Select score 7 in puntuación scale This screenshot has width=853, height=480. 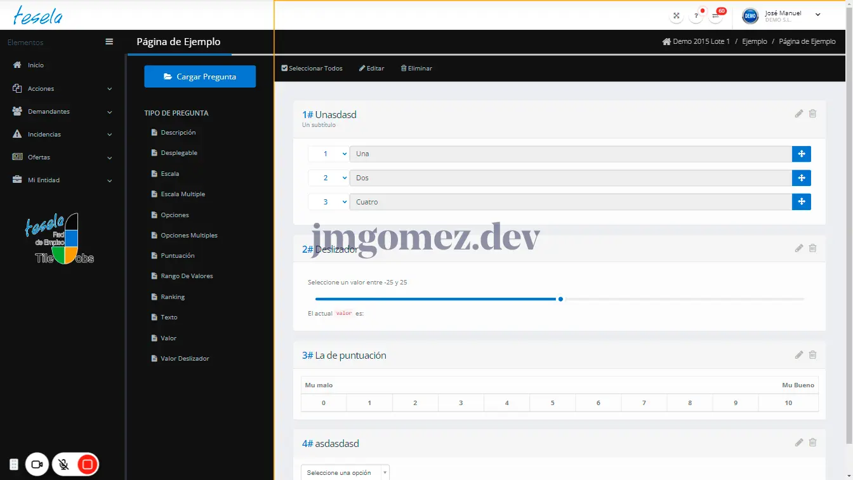point(644,403)
